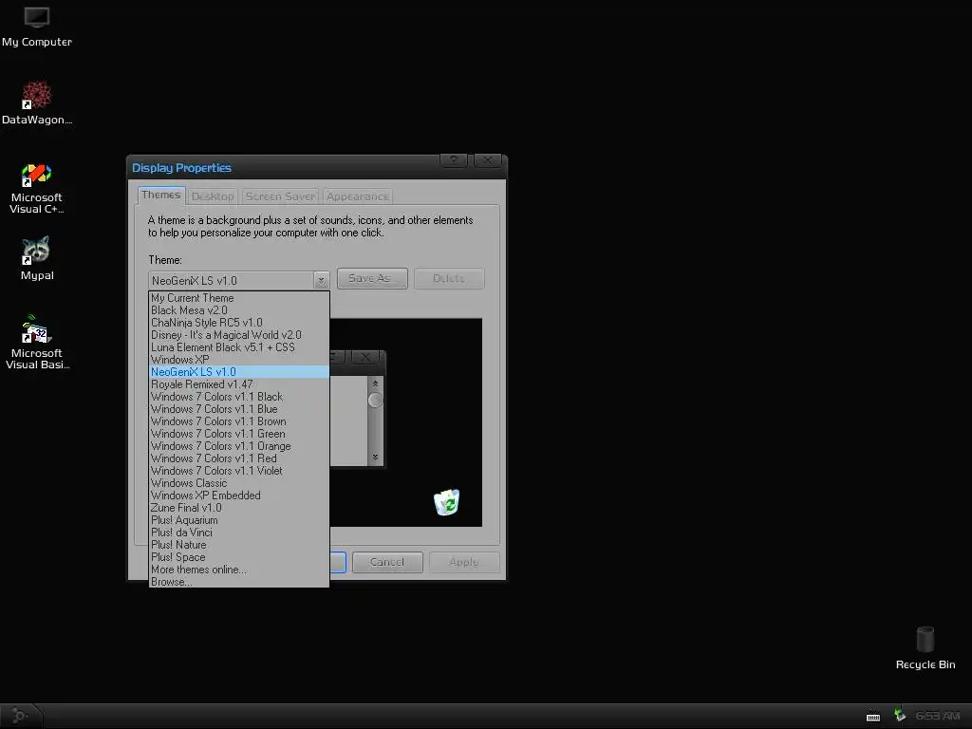This screenshot has width=972, height=729.
Task: Open the Recycle Bin on the desktop
Action: pyautogui.click(x=925, y=647)
